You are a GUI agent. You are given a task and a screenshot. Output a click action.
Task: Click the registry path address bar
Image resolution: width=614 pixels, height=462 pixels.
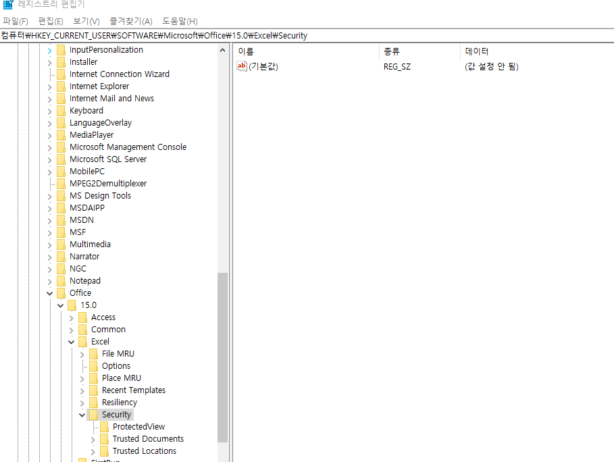coord(307,36)
